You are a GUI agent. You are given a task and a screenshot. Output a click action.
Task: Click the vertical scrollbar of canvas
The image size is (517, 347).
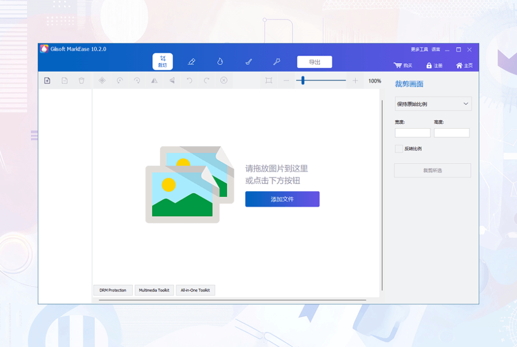point(382,195)
